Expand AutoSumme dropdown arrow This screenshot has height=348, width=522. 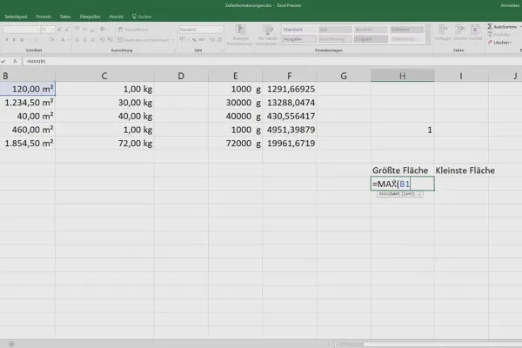click(x=519, y=26)
